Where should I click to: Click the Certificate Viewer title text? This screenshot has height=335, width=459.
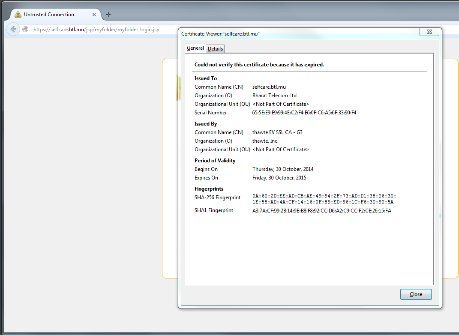coord(220,34)
